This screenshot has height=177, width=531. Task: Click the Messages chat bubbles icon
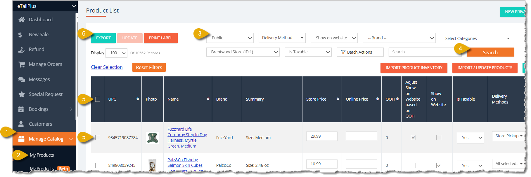tap(22, 79)
